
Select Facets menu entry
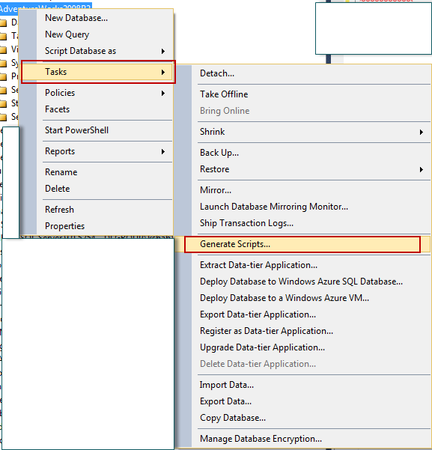57,109
